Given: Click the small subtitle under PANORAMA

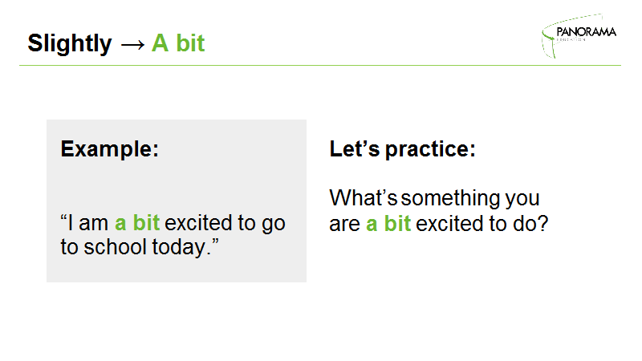Looking at the screenshot, I should (571, 40).
